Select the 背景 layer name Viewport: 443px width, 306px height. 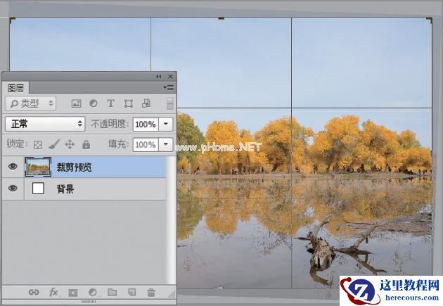click(65, 189)
